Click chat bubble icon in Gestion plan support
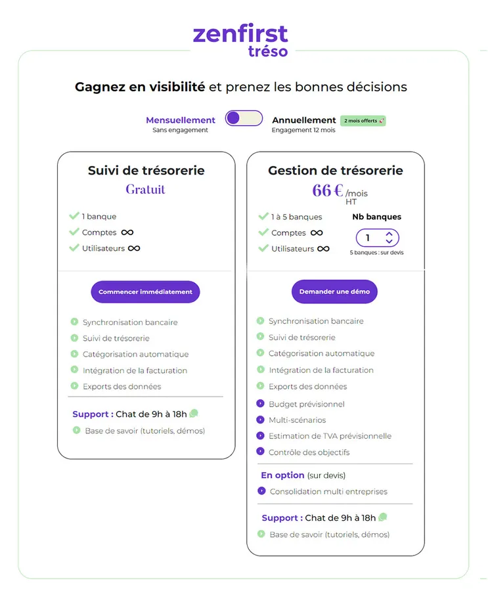 [x=383, y=517]
